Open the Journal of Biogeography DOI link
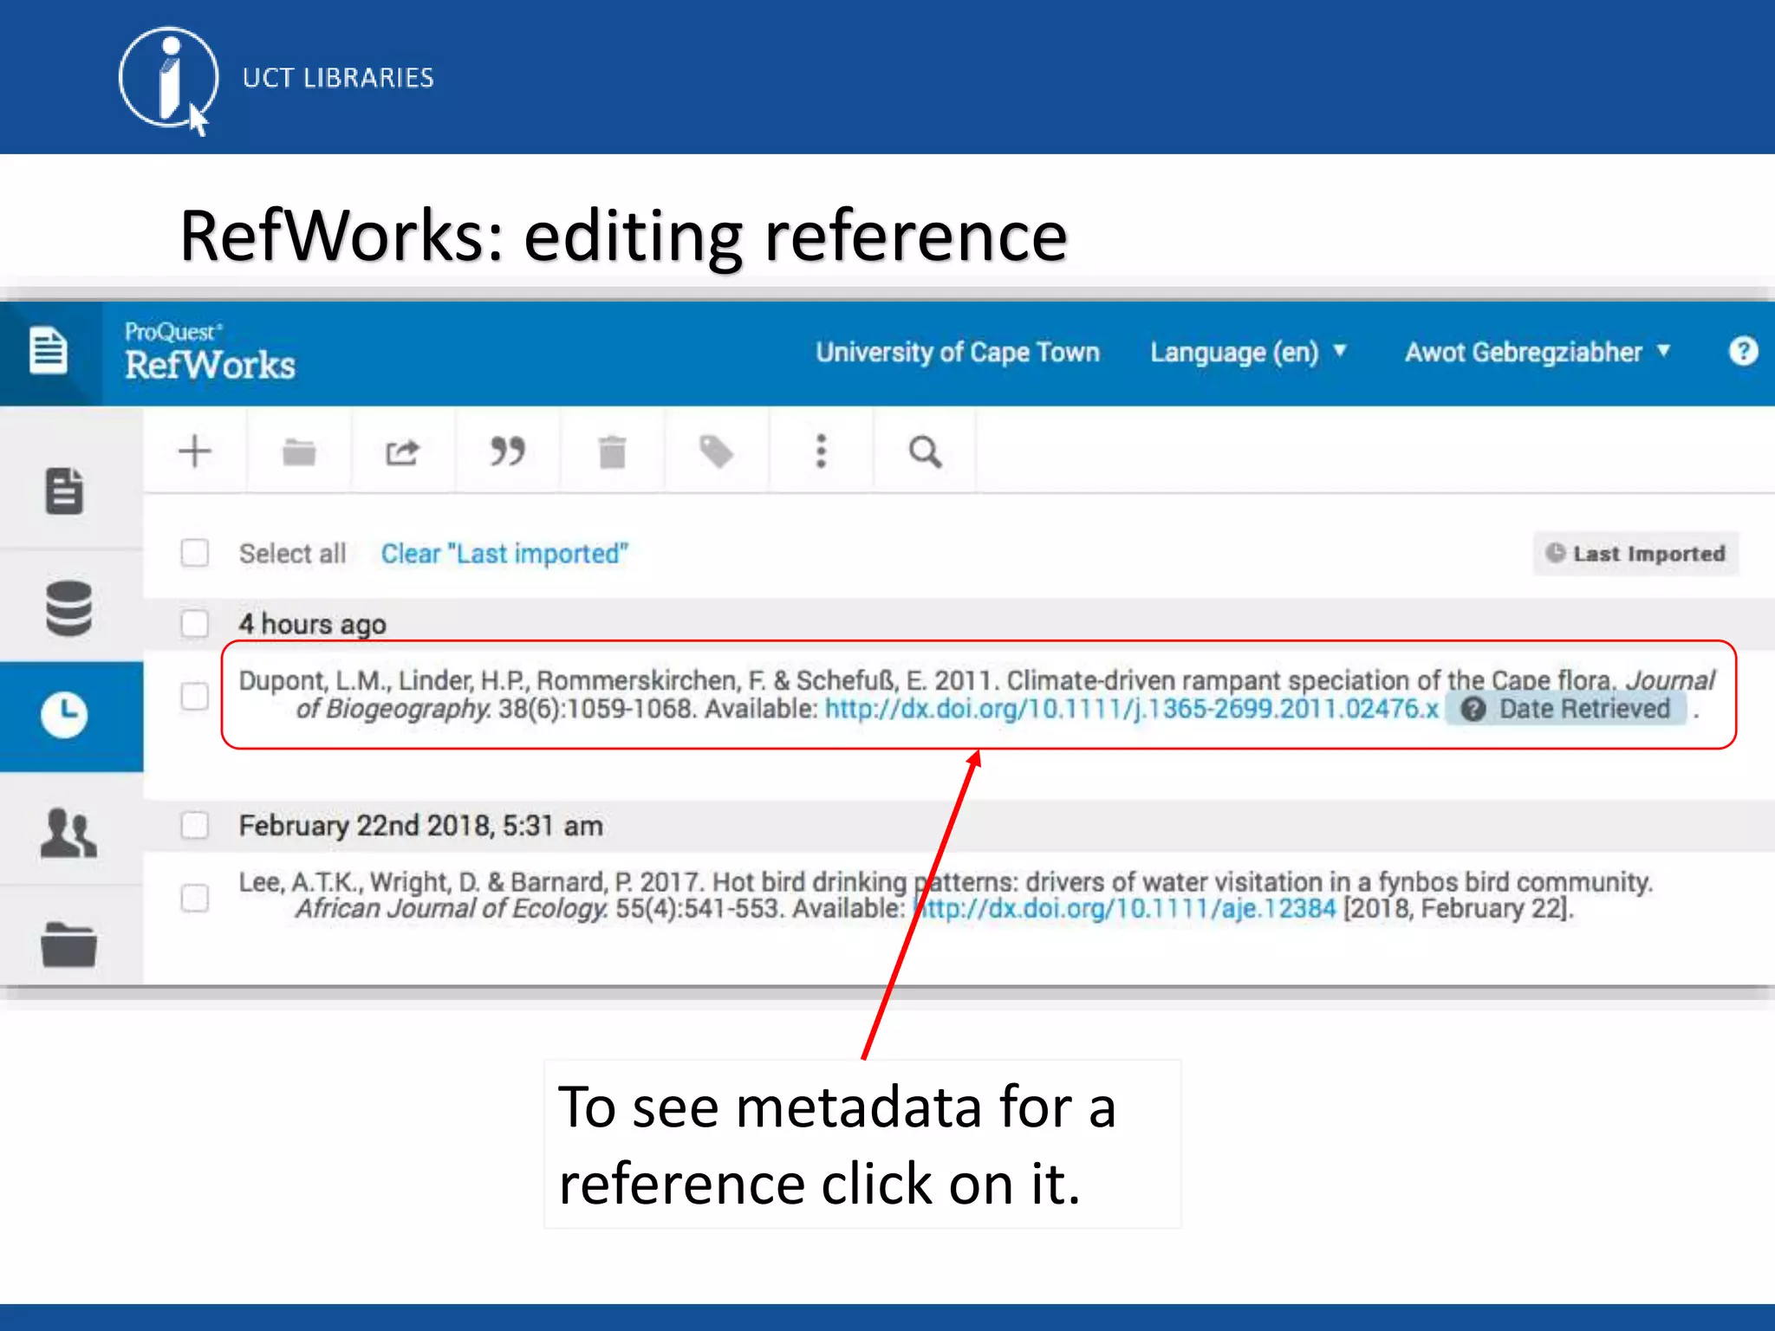 [x=1131, y=709]
